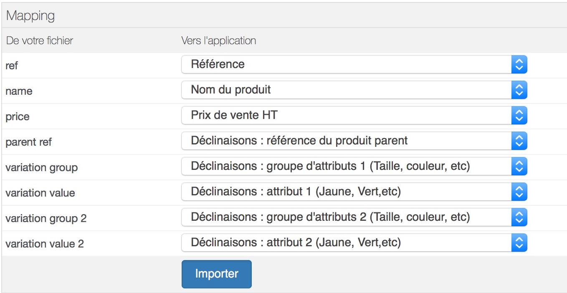Open the parent ref mapping dropdown
The image size is (567, 293).
click(x=354, y=141)
